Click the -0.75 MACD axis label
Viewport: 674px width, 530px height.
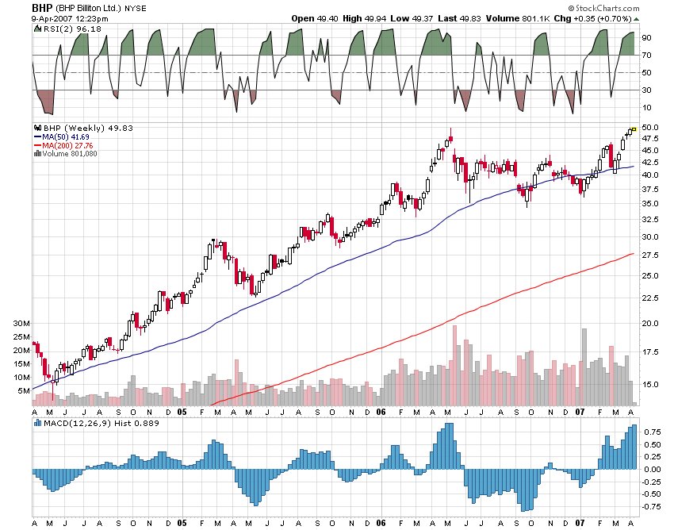(x=651, y=506)
